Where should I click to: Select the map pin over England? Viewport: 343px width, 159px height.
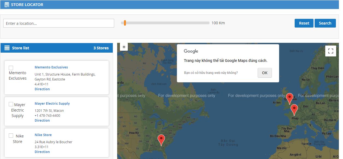(289, 98)
